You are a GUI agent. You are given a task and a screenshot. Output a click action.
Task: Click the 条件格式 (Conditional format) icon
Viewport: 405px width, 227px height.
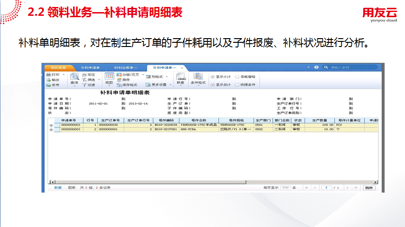coord(198,76)
